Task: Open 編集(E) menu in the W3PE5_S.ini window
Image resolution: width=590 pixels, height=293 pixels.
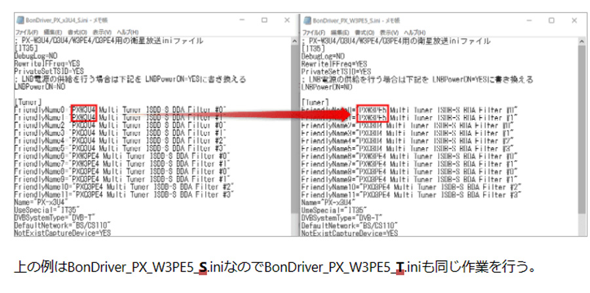Action: pyautogui.click(x=340, y=32)
